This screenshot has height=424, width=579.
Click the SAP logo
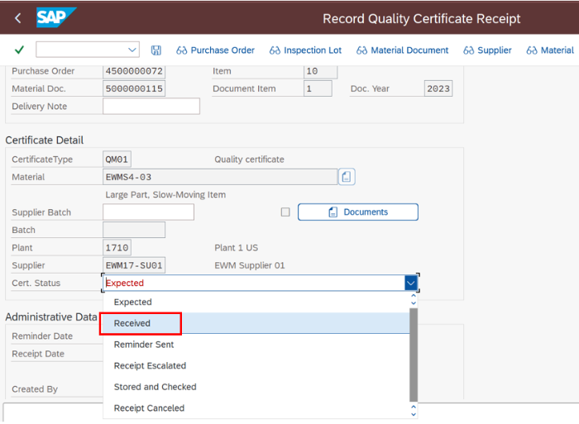(56, 17)
